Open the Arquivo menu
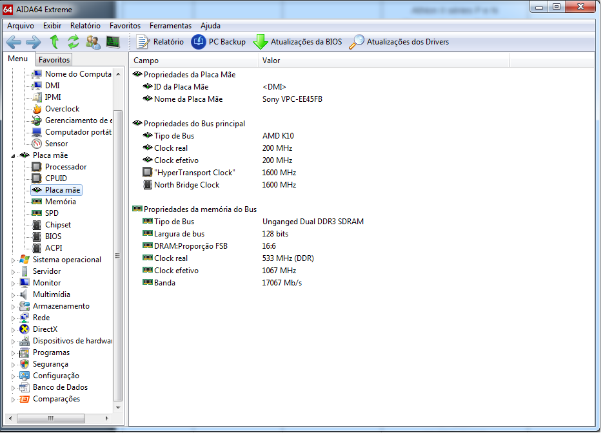Viewport: 603px width, 433px height. 21,26
